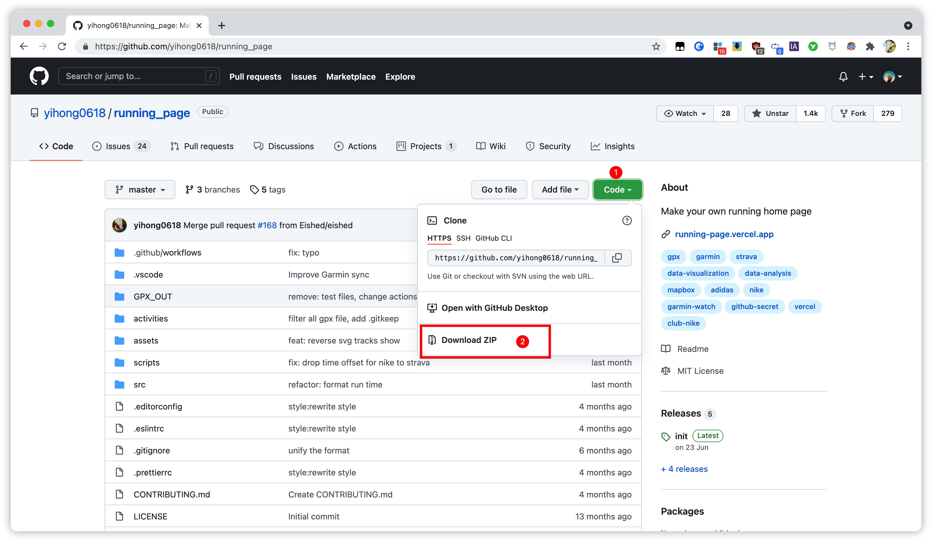Open the Add file dropdown
Screen dimensions: 932x542
[x=560, y=190]
